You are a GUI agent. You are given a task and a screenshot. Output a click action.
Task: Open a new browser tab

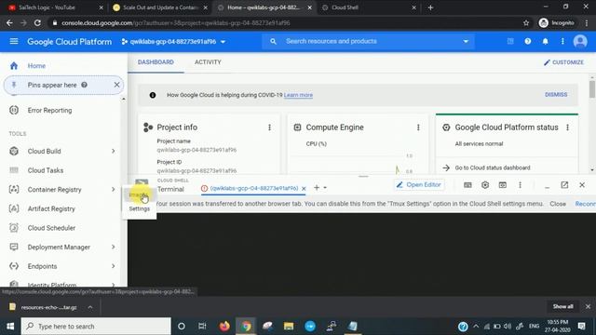(x=430, y=7)
